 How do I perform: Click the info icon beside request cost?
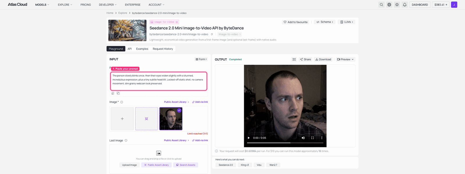point(216,151)
